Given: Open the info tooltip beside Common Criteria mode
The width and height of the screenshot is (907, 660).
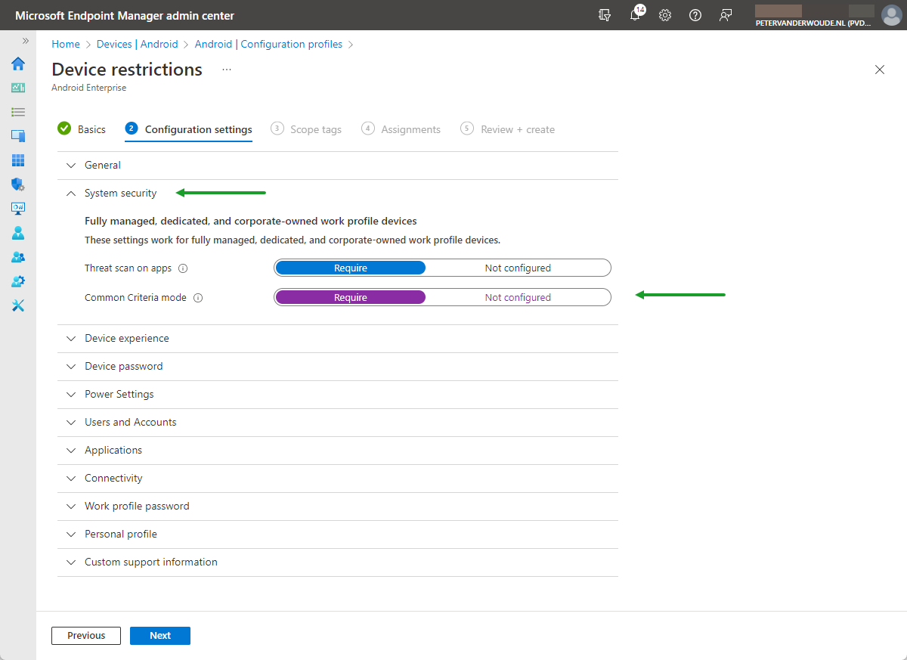Looking at the screenshot, I should [x=197, y=297].
